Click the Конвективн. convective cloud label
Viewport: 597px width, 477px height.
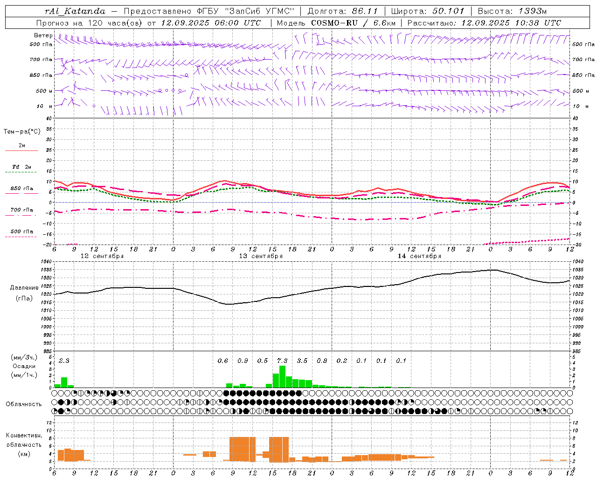(24, 436)
